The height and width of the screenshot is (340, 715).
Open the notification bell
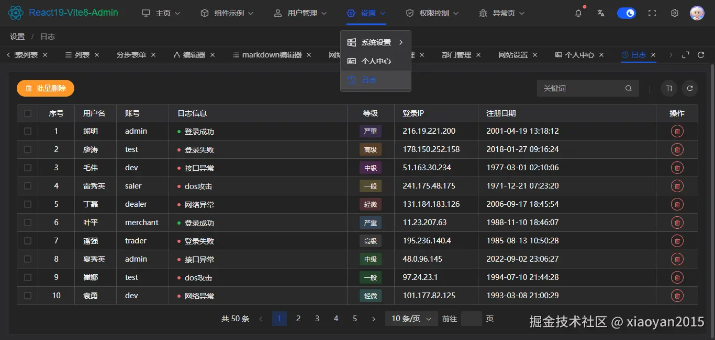578,13
